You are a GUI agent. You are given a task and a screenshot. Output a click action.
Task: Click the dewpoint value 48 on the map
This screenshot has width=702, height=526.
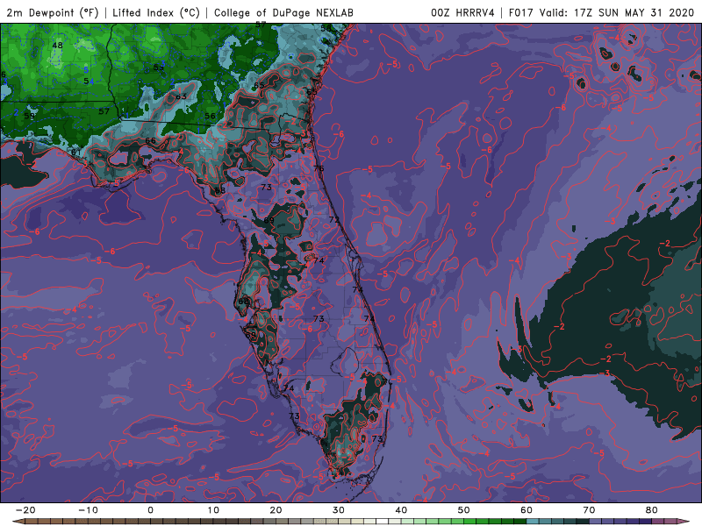click(57, 46)
